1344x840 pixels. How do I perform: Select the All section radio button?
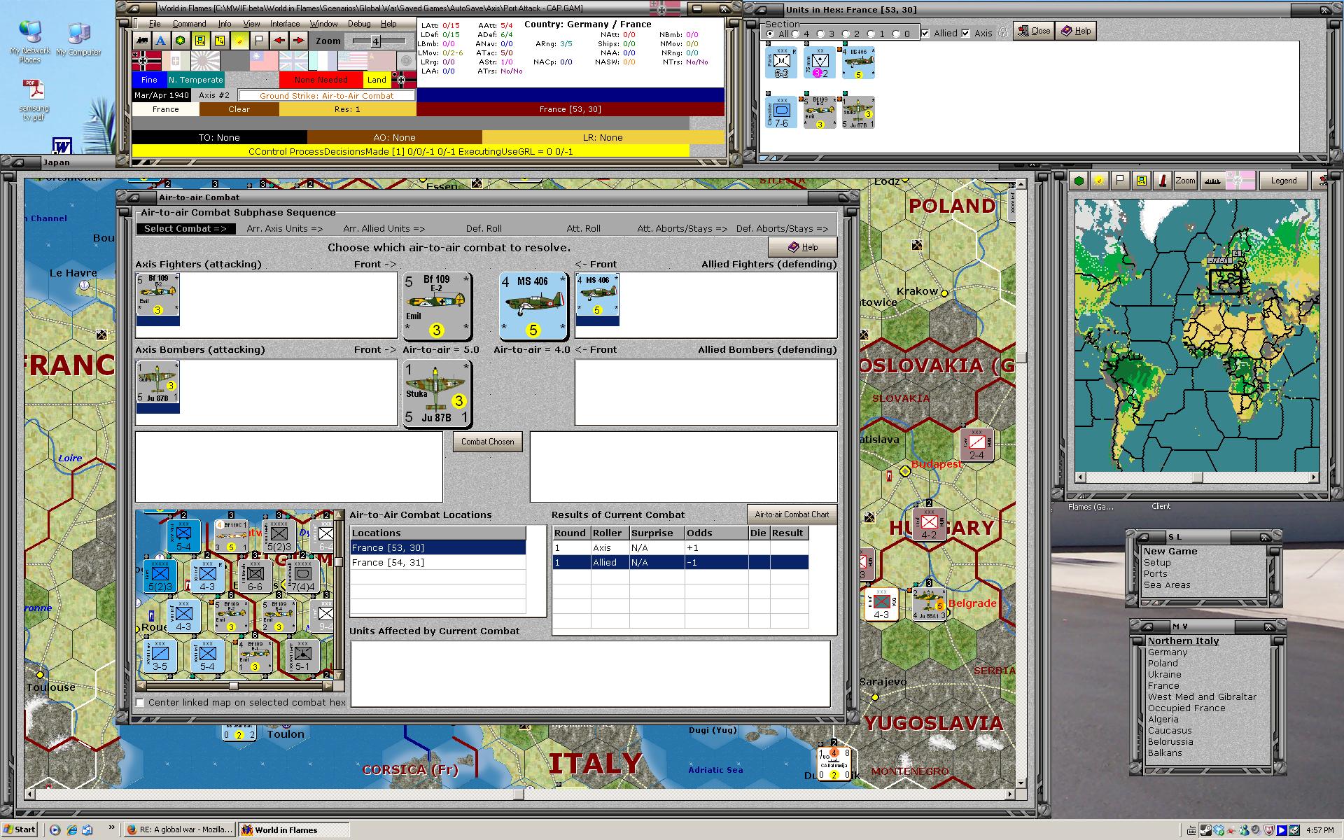pyautogui.click(x=770, y=34)
